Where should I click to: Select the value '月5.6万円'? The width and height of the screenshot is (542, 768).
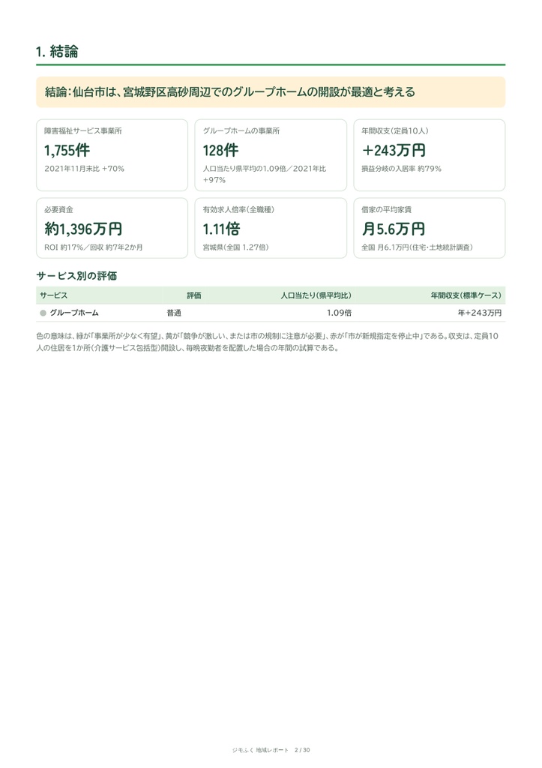(x=393, y=229)
